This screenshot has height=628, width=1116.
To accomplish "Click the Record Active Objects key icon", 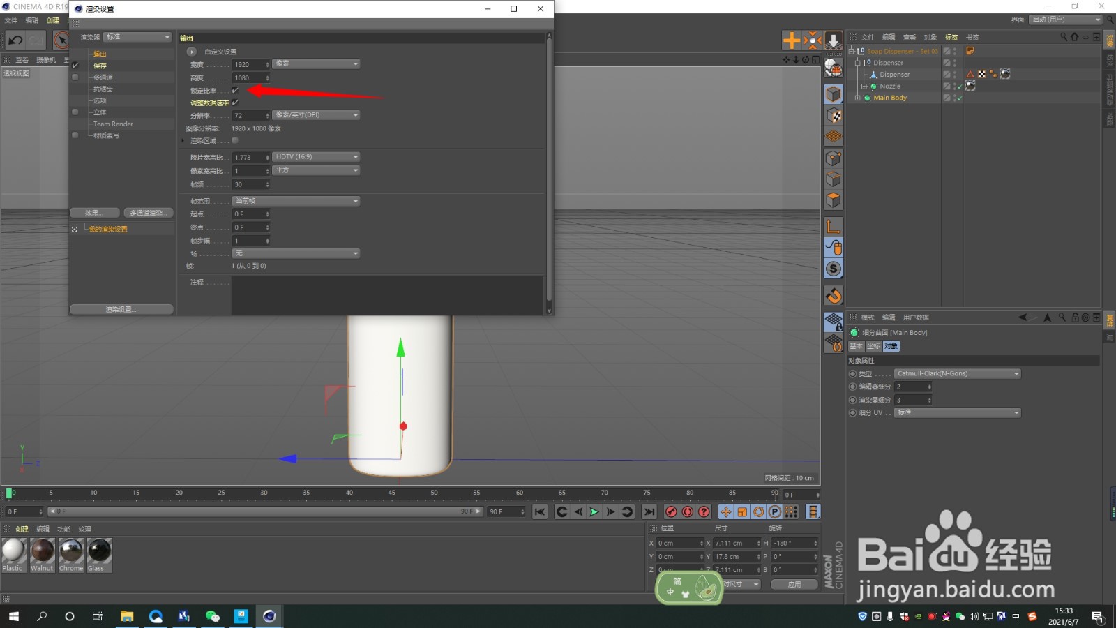I will pos(671,511).
